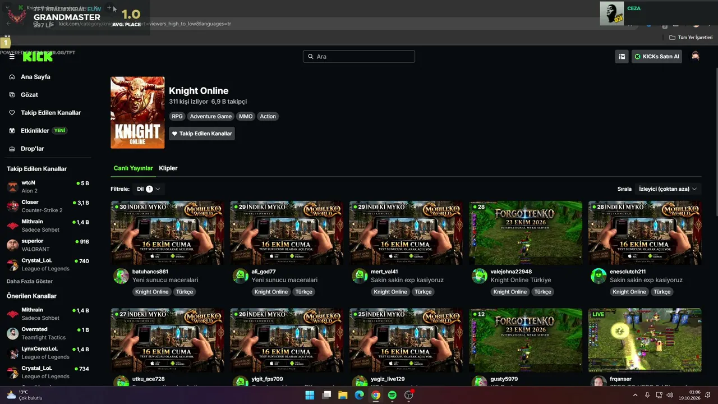The image size is (718, 404).
Task: Open the user profile avatar
Action: pos(696,56)
